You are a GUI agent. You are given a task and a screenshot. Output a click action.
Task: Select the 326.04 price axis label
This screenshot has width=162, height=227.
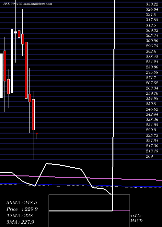[152, 9]
